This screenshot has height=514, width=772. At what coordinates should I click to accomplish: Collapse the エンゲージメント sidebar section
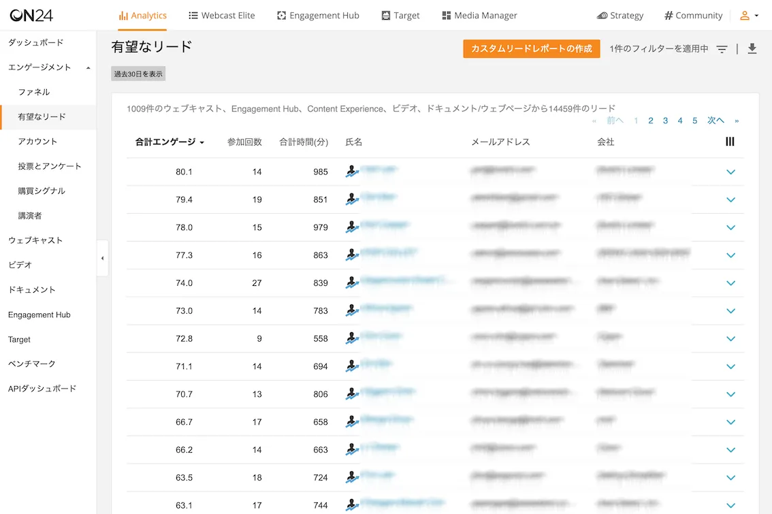tap(88, 67)
